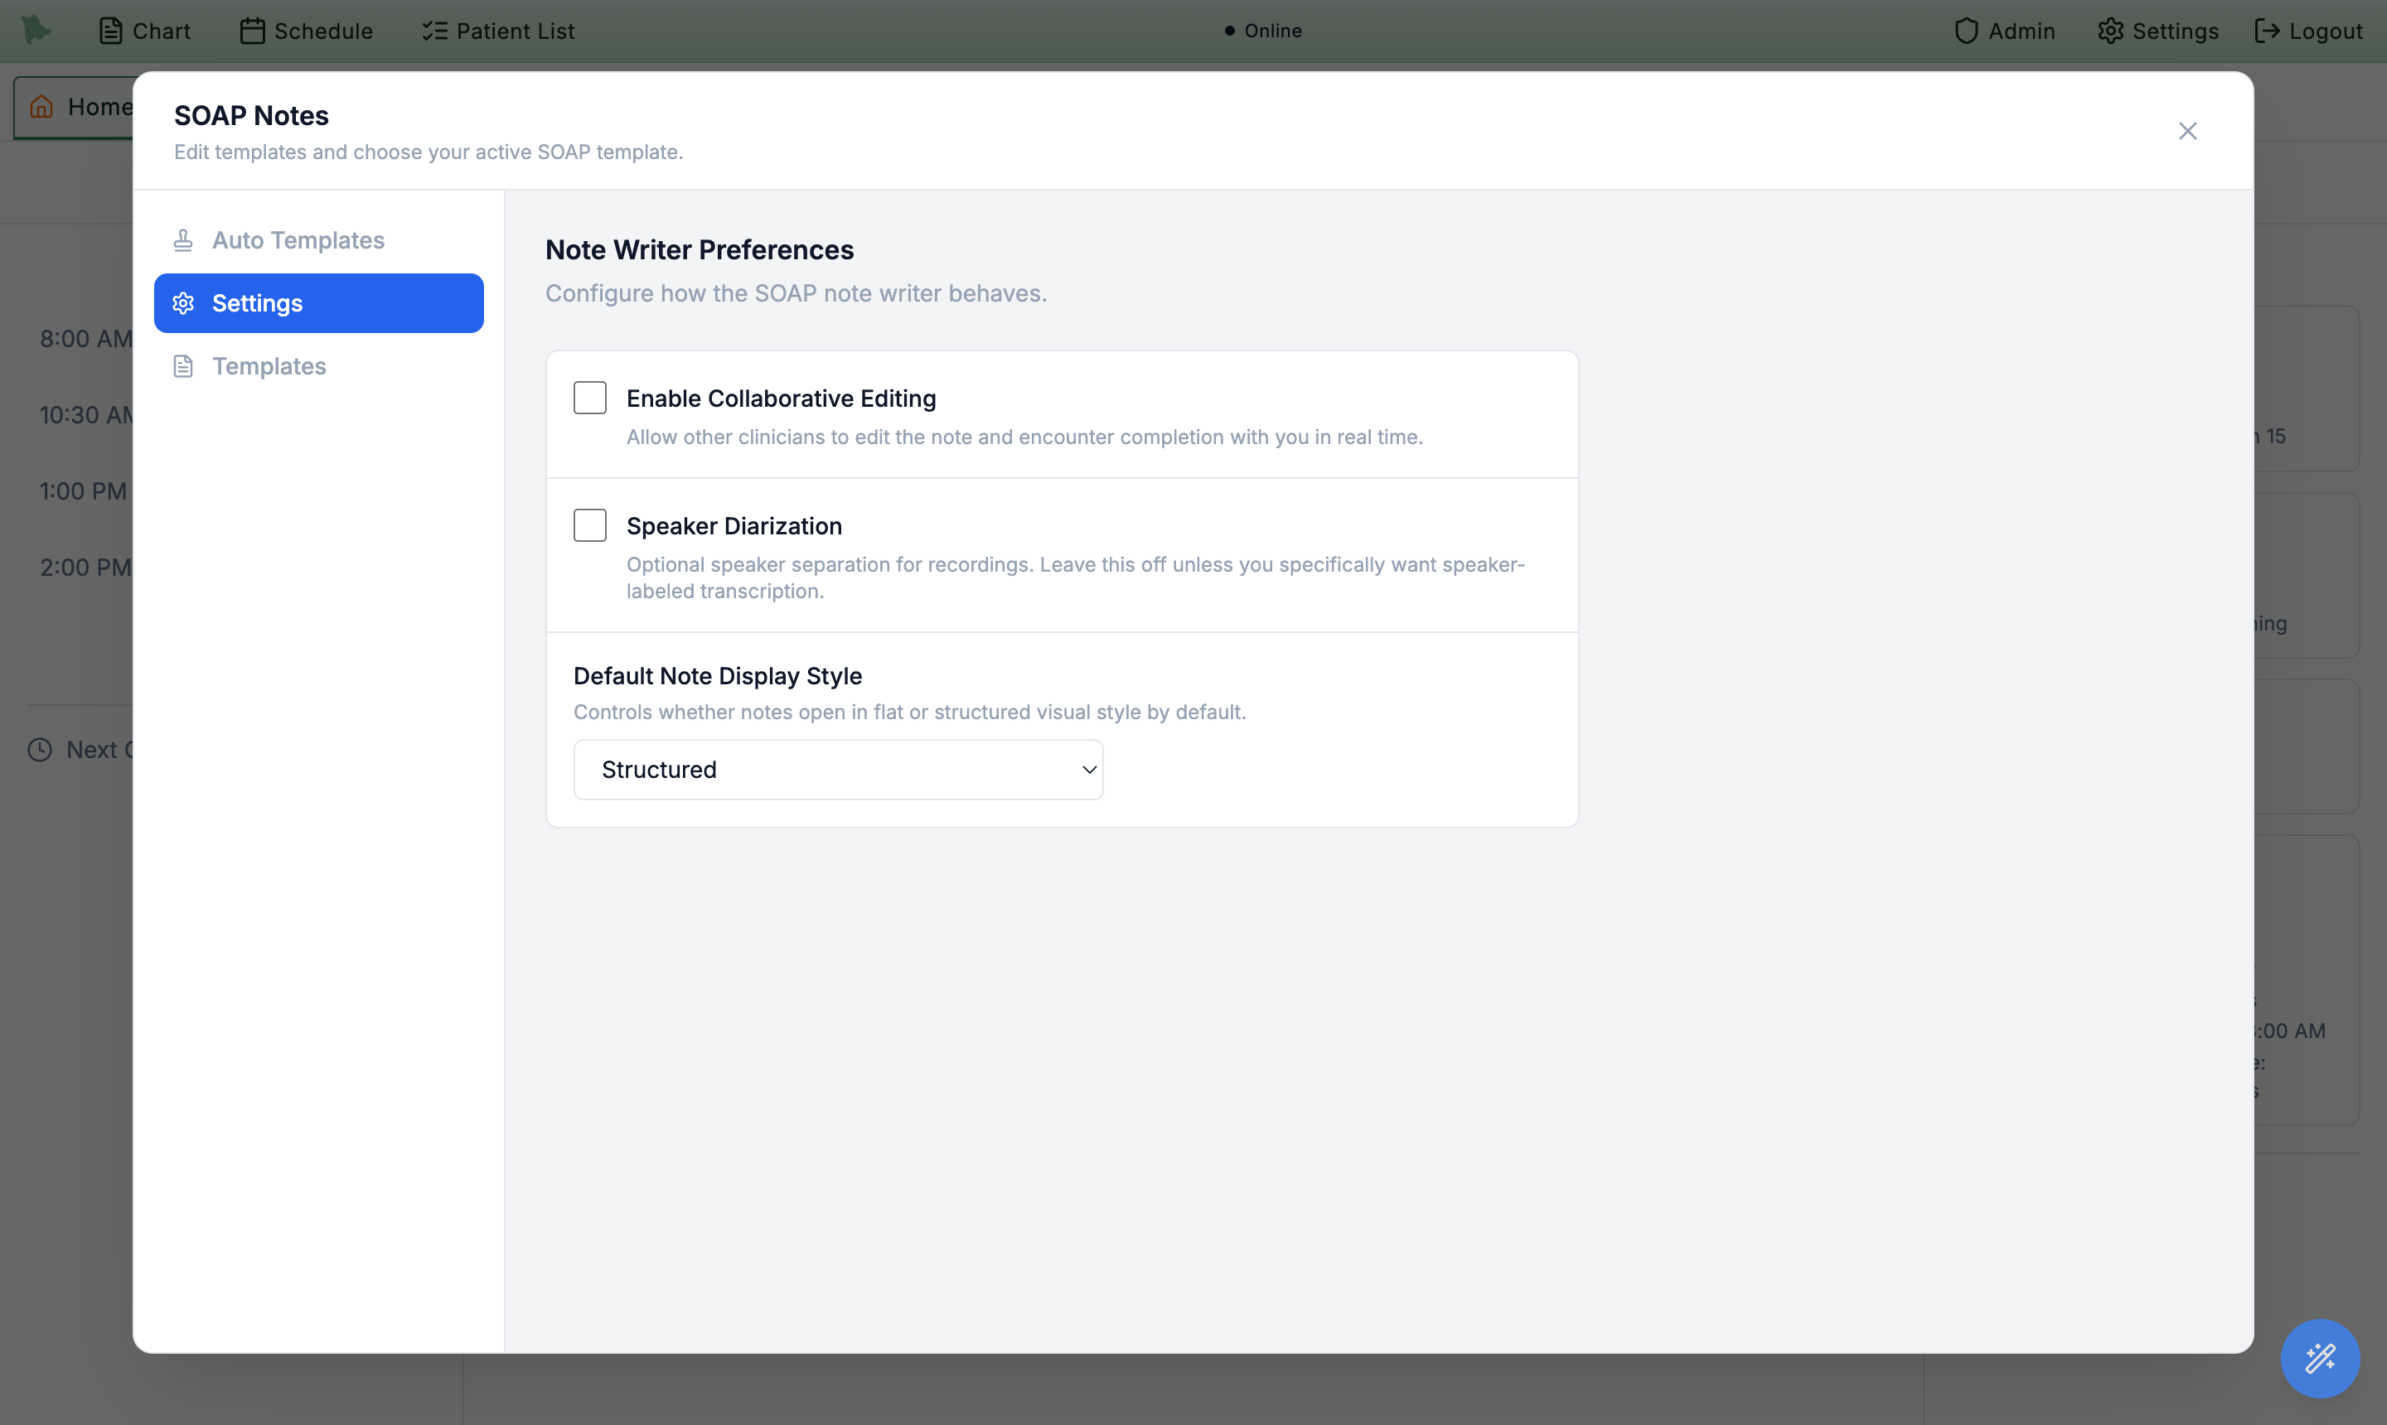The height and width of the screenshot is (1425, 2387).
Task: Click the gear icon in the Settings sidebar item
Action: pos(182,303)
